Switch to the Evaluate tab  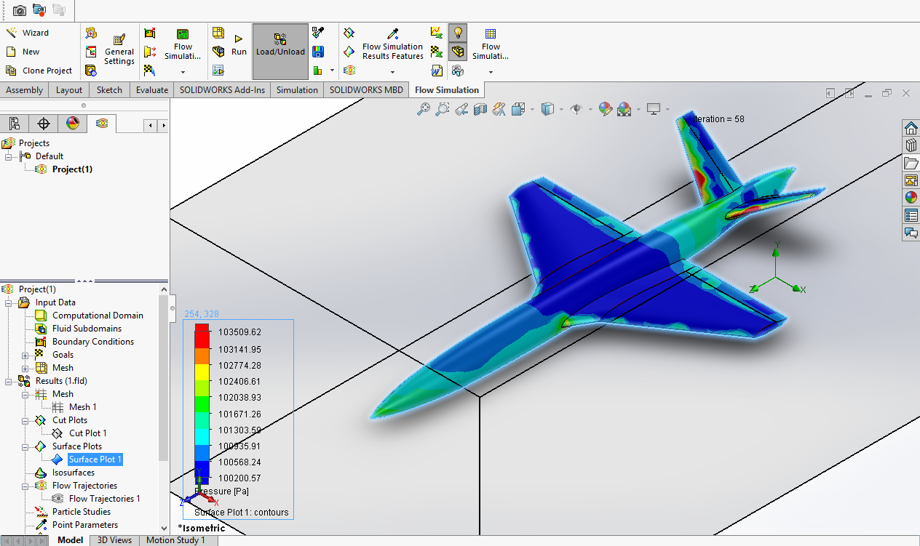click(x=151, y=90)
